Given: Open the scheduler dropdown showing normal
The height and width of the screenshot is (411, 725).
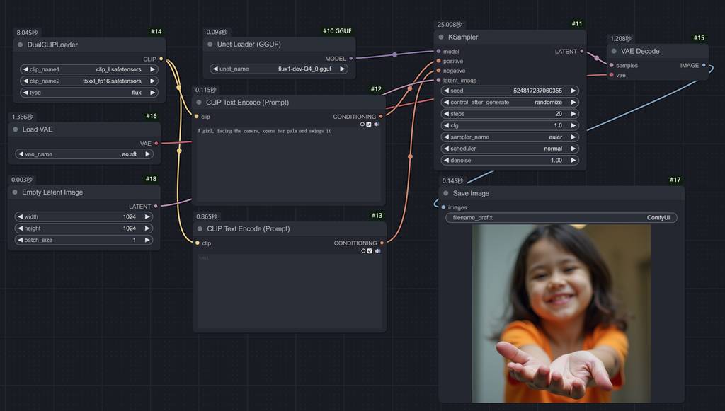Looking at the screenshot, I should [510, 149].
